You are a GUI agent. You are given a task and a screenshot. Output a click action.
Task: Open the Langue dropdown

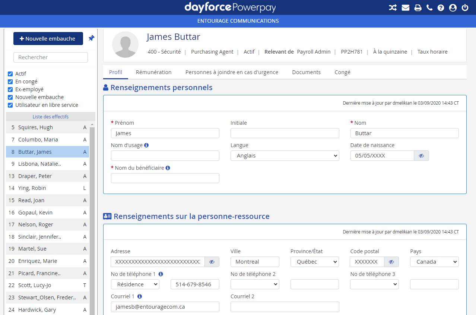[285, 156]
